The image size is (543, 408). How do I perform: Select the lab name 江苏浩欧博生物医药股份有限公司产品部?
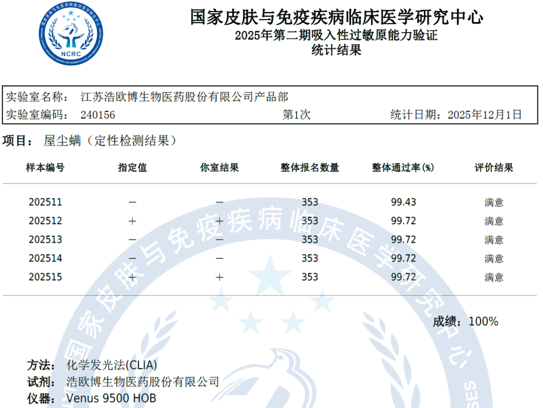coord(184,97)
